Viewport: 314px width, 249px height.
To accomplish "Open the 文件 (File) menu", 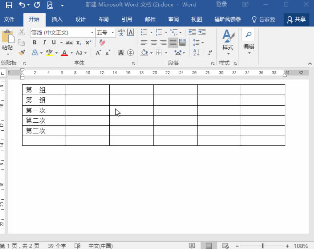I will click(9, 19).
